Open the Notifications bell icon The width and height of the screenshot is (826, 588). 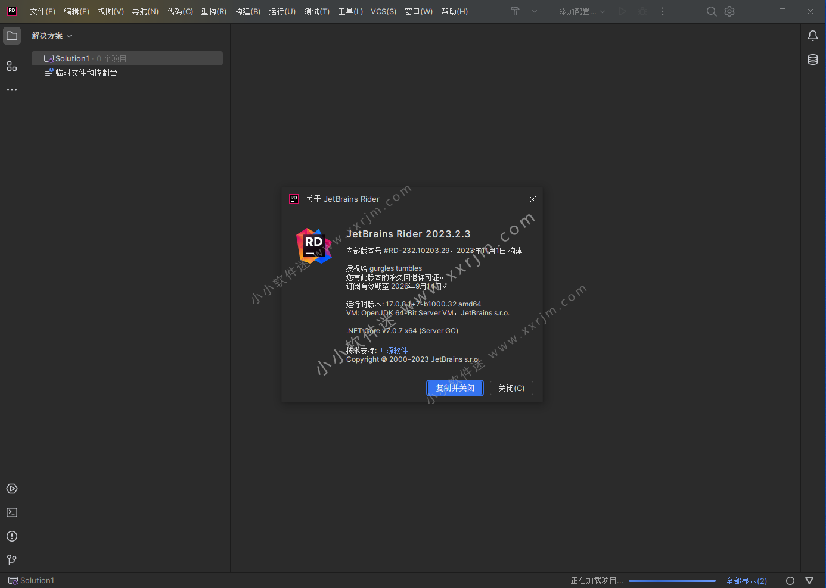[x=813, y=36]
